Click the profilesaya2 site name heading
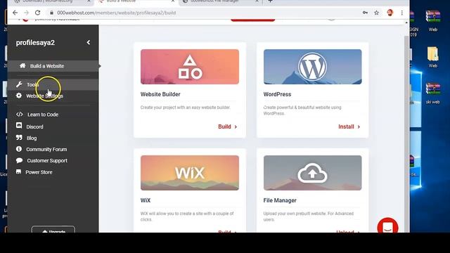This screenshot has height=253, width=450. [35, 42]
